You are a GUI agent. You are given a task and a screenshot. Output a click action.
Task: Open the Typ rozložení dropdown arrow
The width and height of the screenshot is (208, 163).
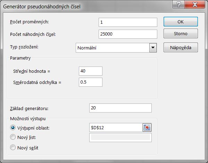[153, 48]
